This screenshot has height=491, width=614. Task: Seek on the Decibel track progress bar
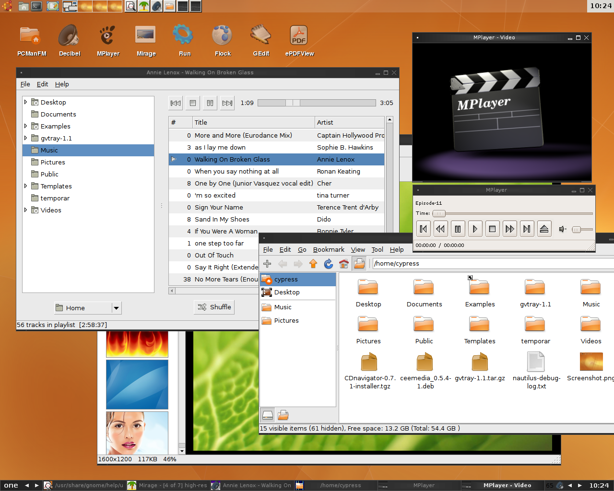point(317,103)
